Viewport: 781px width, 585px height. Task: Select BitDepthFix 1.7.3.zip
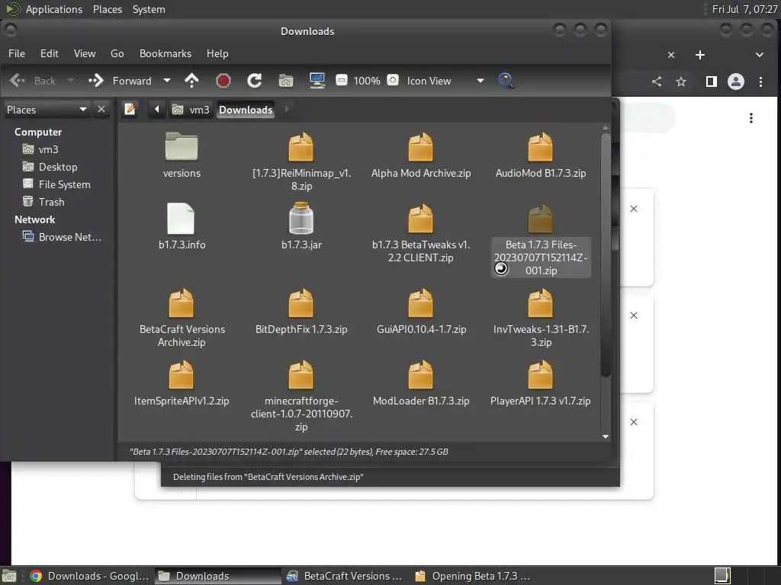pos(301,312)
